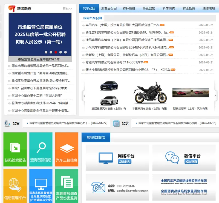219x203 pixels.
Task: Switch to the 科学研究 tab
Action: tap(169, 8)
